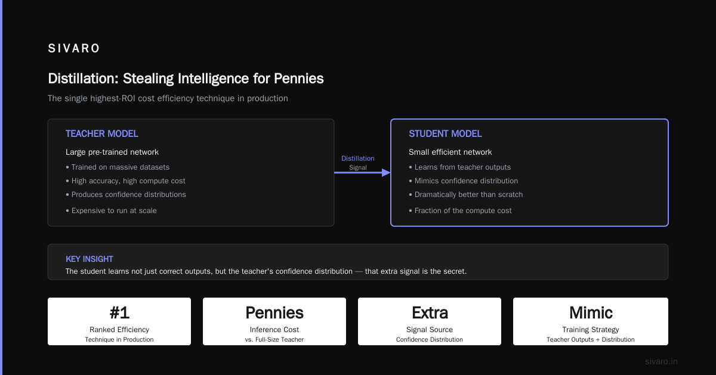Open the Pennies Inference Cost card
Image resolution: width=716 pixels, height=375 pixels.
274,321
